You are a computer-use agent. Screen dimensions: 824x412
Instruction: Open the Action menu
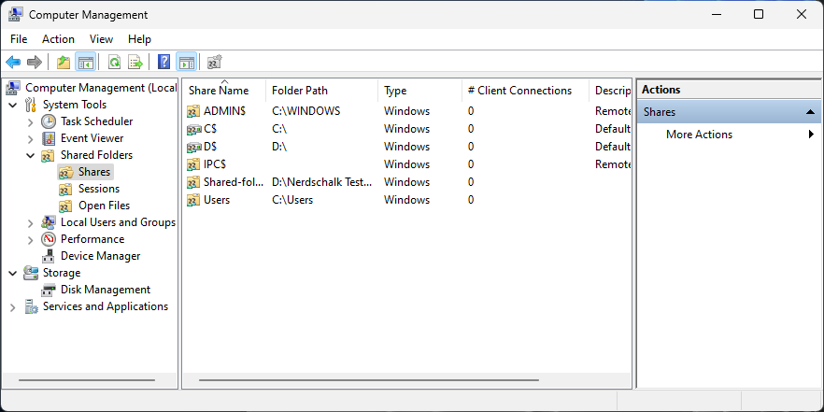click(x=58, y=39)
